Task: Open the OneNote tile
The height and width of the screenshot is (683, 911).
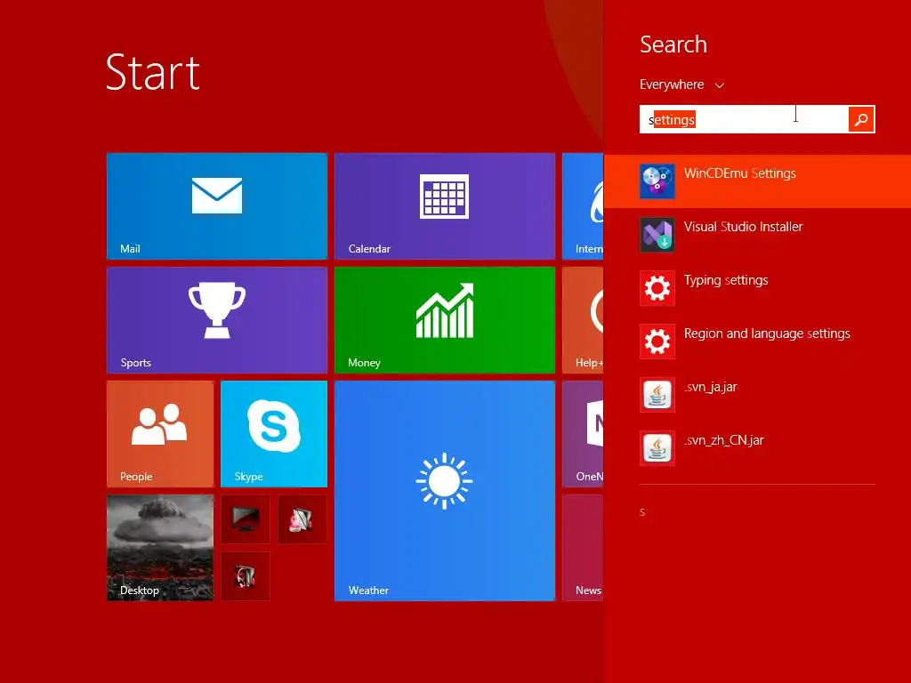Action: 583,433
